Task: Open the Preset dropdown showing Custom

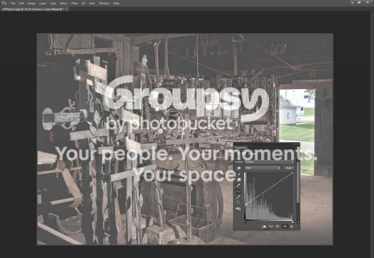Action: click(269, 162)
